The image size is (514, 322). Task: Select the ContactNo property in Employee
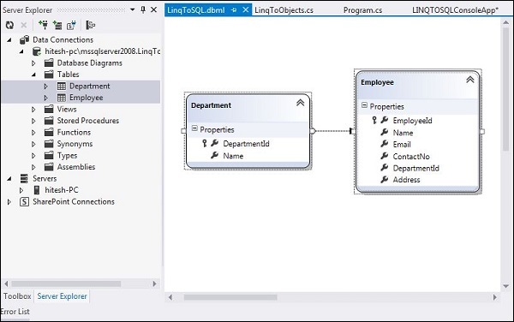pyautogui.click(x=411, y=157)
